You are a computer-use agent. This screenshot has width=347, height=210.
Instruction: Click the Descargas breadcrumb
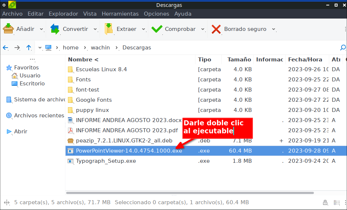pyautogui.click(x=137, y=48)
